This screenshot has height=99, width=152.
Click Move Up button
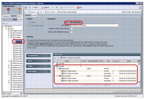coord(86,85)
